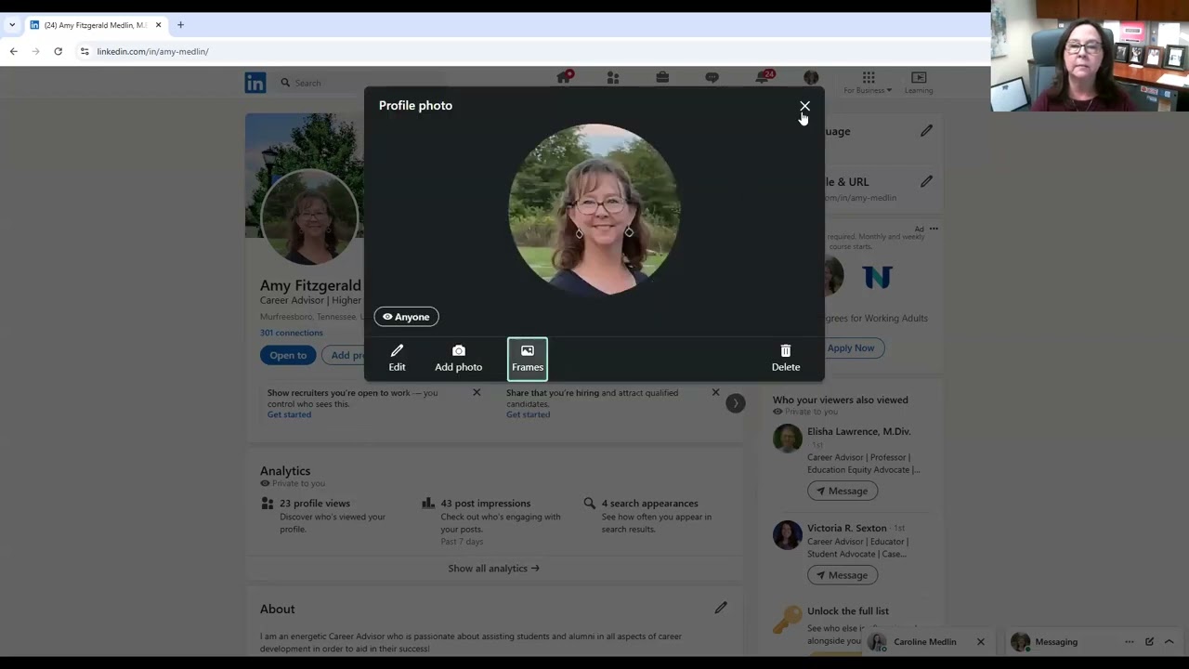This screenshot has height=669, width=1189.
Task: Compose a new message icon
Action: click(1149, 641)
